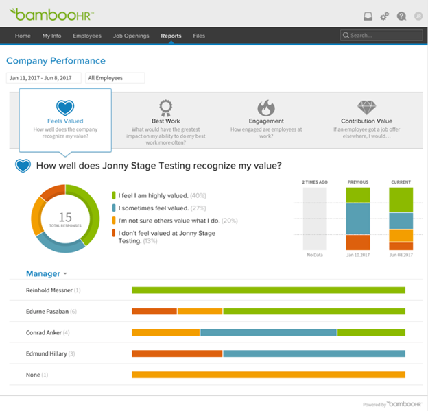Click the Reinhold Messner manager row
The height and width of the screenshot is (411, 428).
point(216,290)
